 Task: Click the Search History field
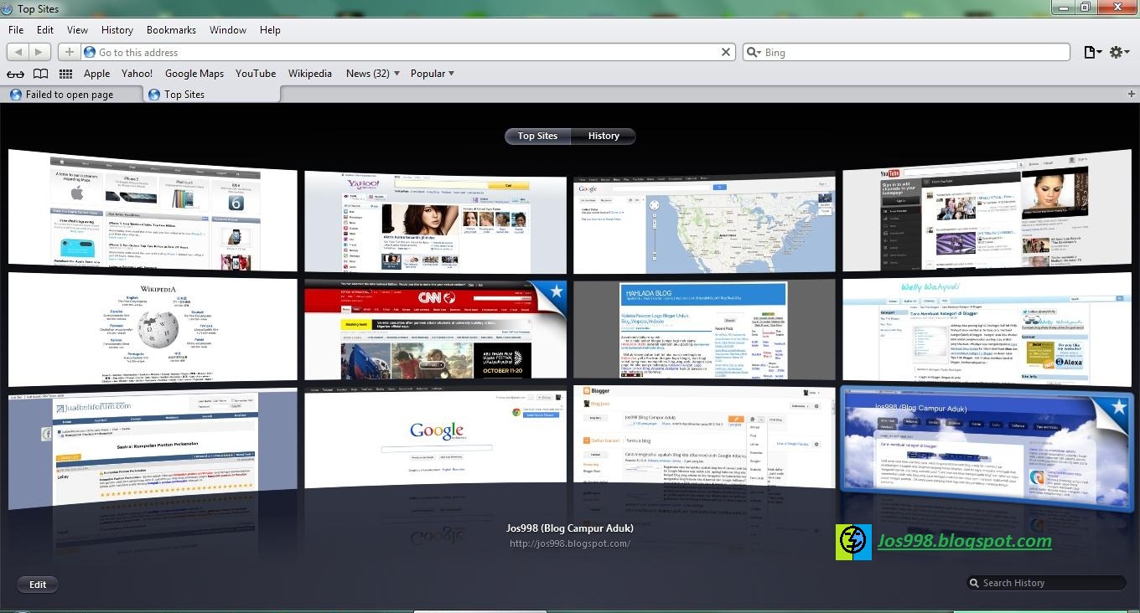1048,583
